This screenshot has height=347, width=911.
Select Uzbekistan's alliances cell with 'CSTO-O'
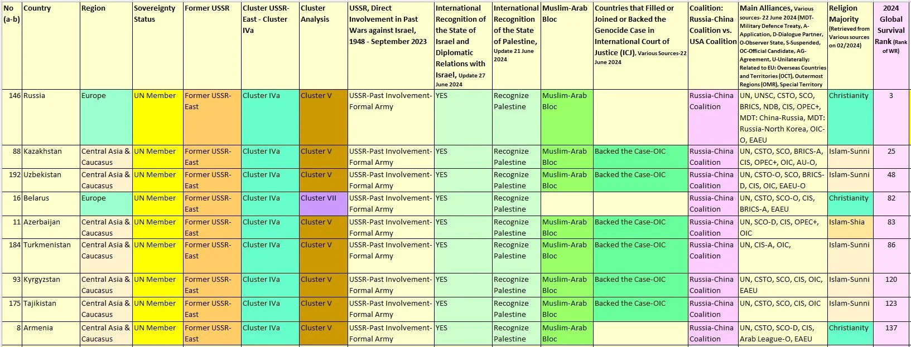click(783, 180)
